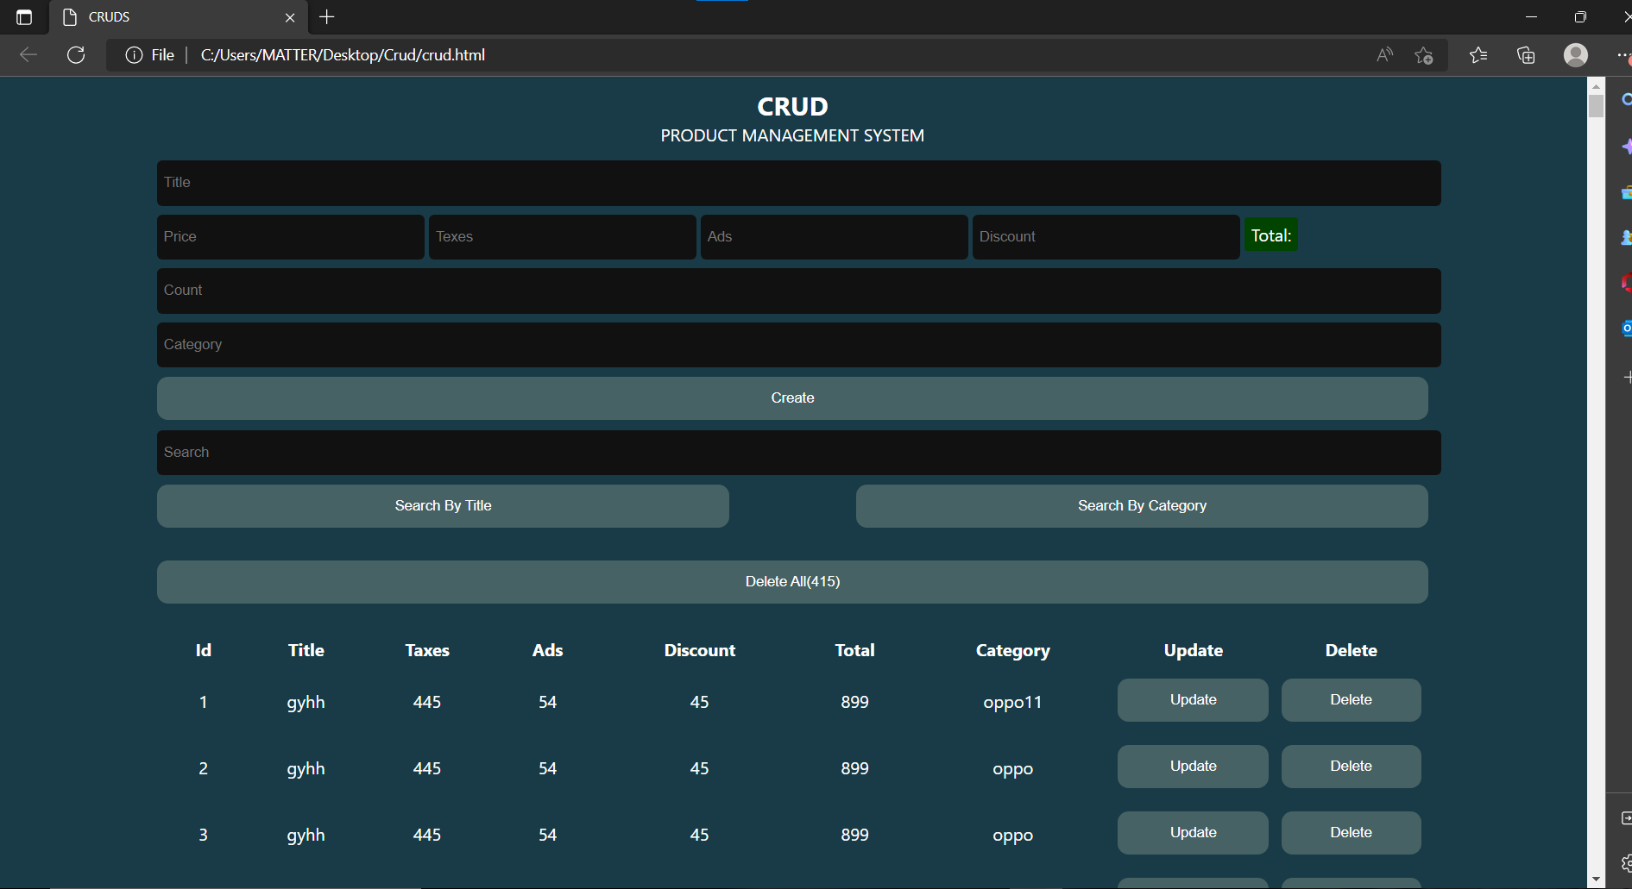Customize sidebar with the plus icon
The width and height of the screenshot is (1632, 889).
[1626, 377]
